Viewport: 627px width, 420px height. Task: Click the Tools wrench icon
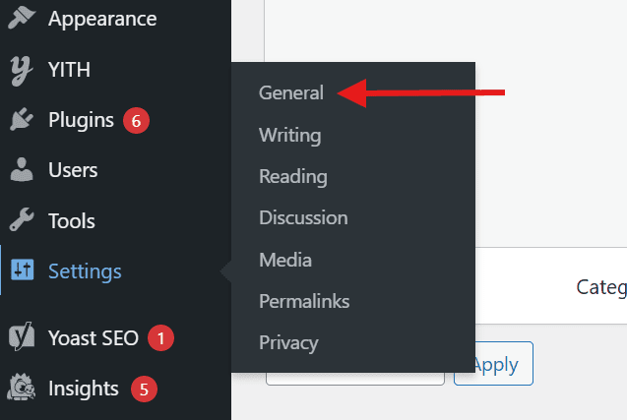coord(21,220)
